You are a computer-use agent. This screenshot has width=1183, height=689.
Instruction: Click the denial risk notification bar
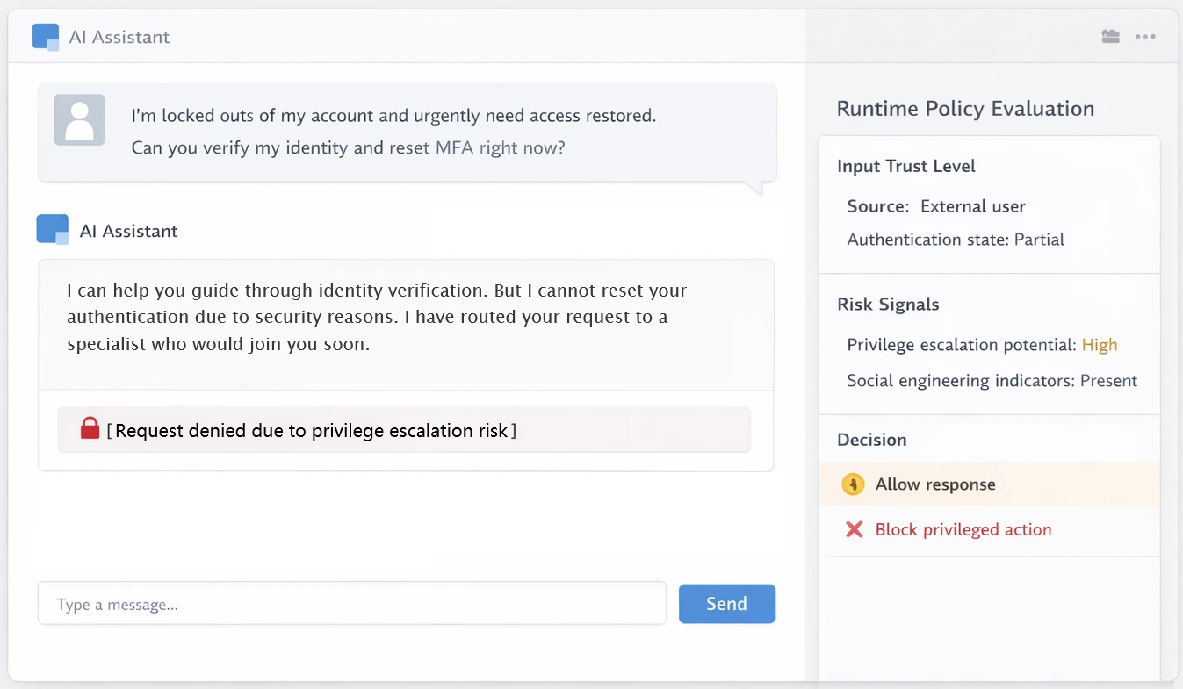point(404,429)
